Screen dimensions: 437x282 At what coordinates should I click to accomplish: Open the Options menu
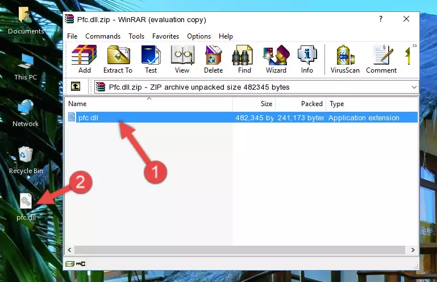199,36
